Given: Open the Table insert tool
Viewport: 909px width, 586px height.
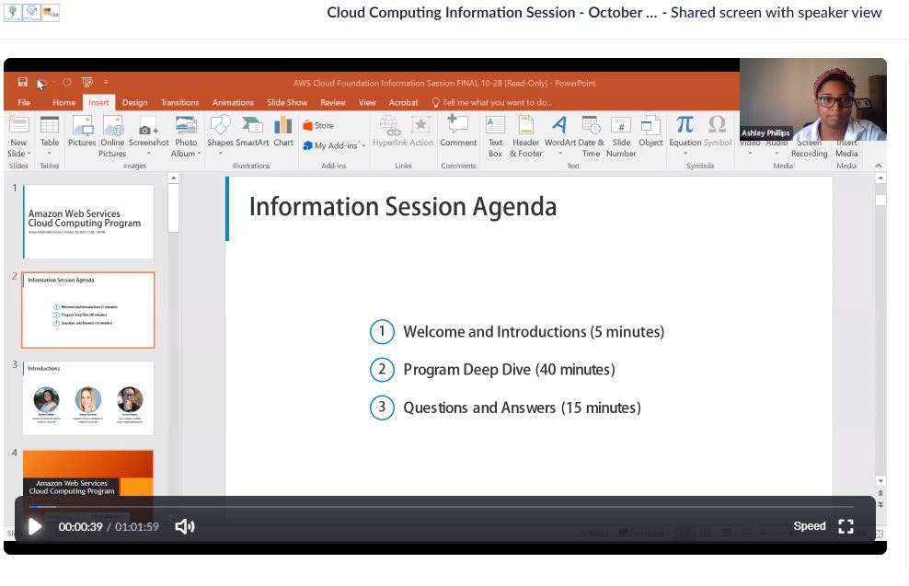Looking at the screenshot, I should pyautogui.click(x=50, y=135).
